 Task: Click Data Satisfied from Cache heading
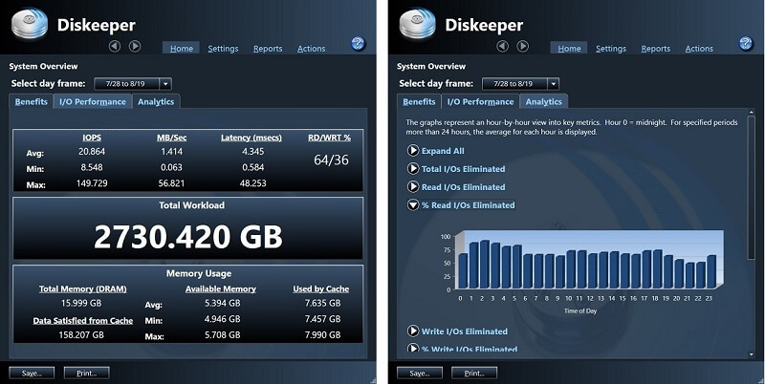click(83, 321)
